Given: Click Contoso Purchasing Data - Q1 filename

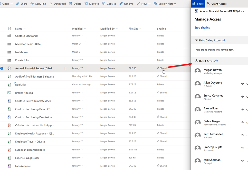Looking at the screenshot, I should [x=34, y=109].
